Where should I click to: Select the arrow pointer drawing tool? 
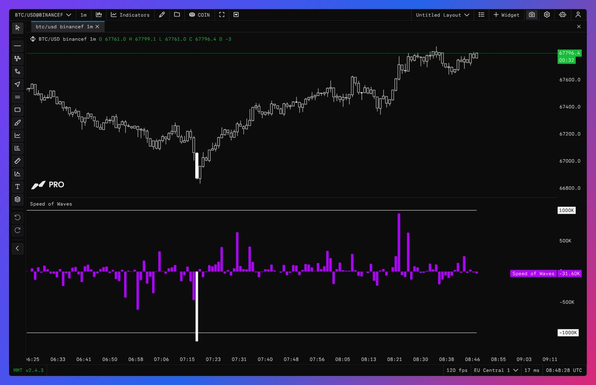coord(17,84)
